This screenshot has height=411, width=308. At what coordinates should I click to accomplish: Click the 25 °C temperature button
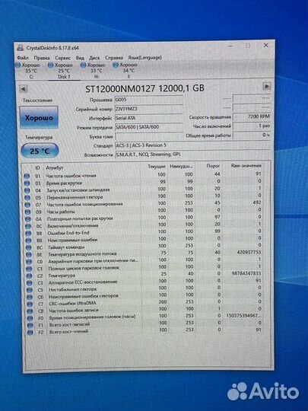(40, 151)
